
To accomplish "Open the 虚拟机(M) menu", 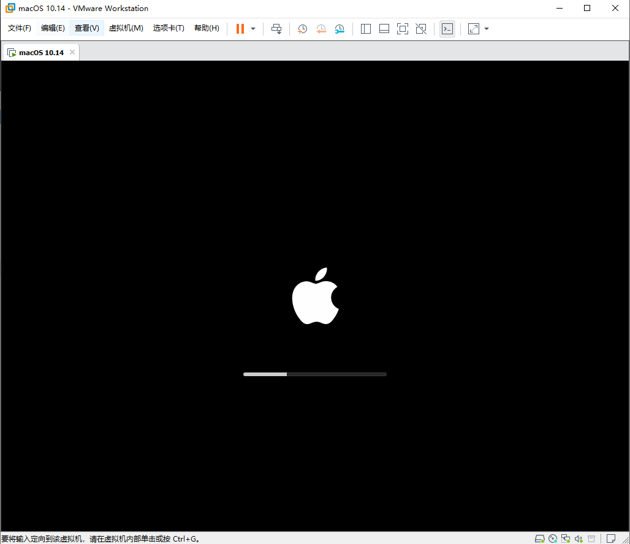I will point(126,28).
